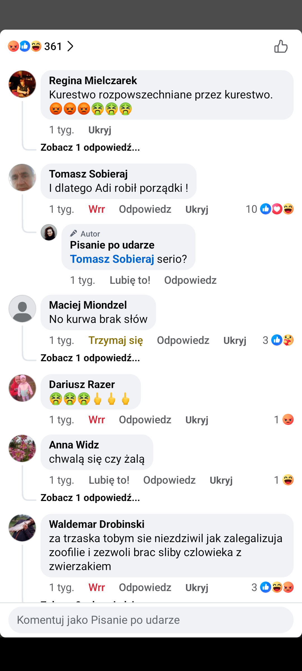
Task: Tap the angry reaction on Dariusz Razer's comment
Action: [x=288, y=420]
